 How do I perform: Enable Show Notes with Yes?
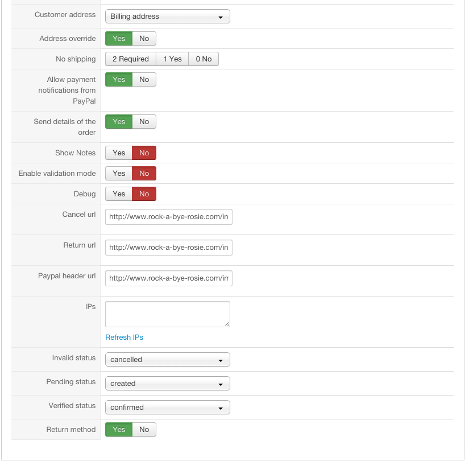click(119, 153)
